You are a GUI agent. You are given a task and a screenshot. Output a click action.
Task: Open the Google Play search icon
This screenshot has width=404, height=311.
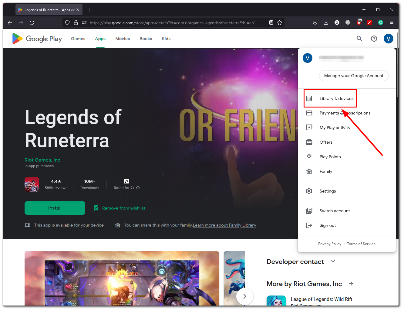pyautogui.click(x=359, y=39)
